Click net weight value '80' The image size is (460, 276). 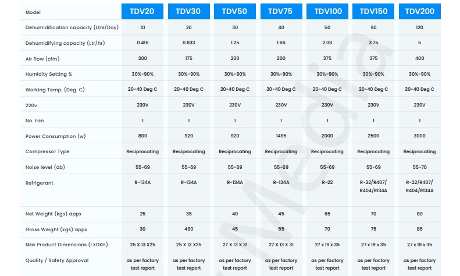(x=419, y=214)
